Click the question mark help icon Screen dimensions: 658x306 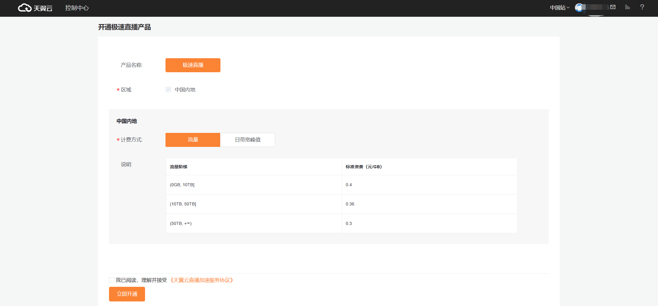tap(642, 7)
